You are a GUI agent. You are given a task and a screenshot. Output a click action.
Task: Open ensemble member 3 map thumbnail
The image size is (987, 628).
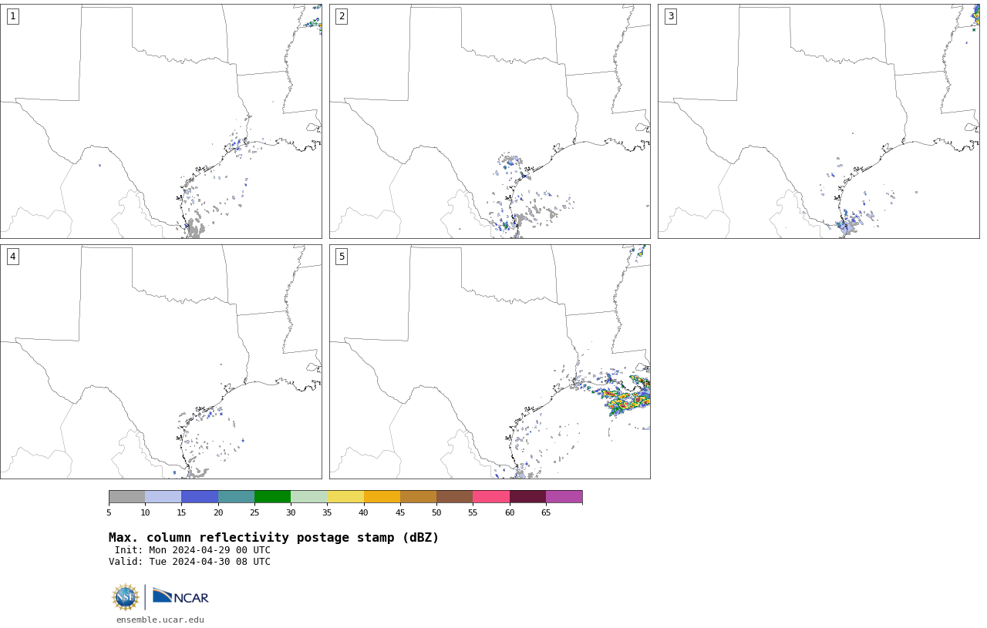pos(819,121)
